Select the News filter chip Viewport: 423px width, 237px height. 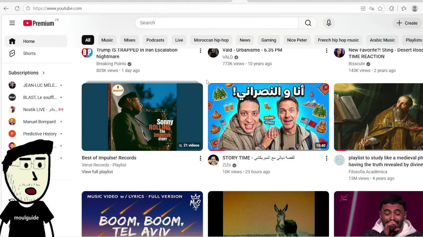tap(245, 40)
